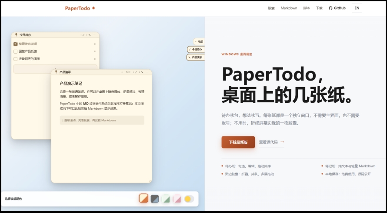This screenshot has width=387, height=213.
Task: Click the drag handle on the 回复产品反馈 row
Action: pos(95,51)
